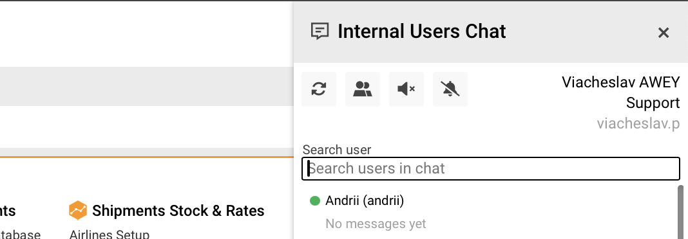688x239 pixels.
Task: Open the partially visible 'atabase' link
Action: click(x=20, y=235)
